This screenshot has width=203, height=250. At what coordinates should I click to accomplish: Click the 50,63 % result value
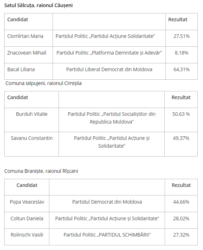click(181, 114)
